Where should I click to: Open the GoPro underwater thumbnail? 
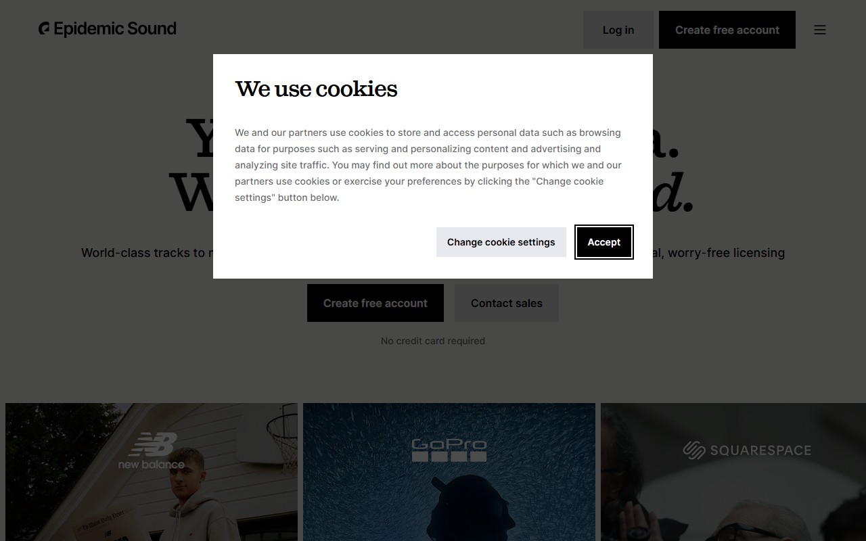coord(449,472)
